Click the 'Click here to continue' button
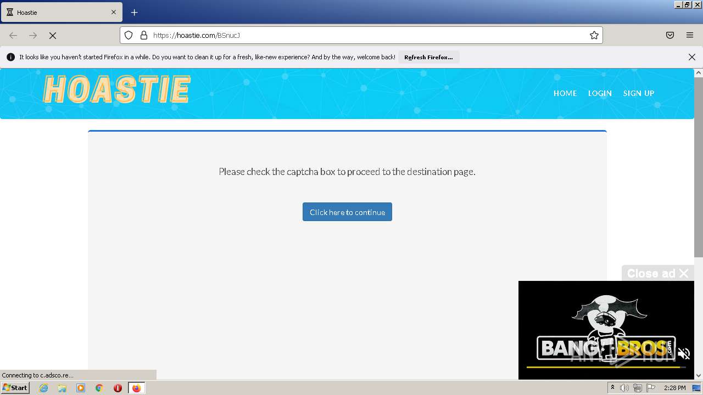 (347, 212)
